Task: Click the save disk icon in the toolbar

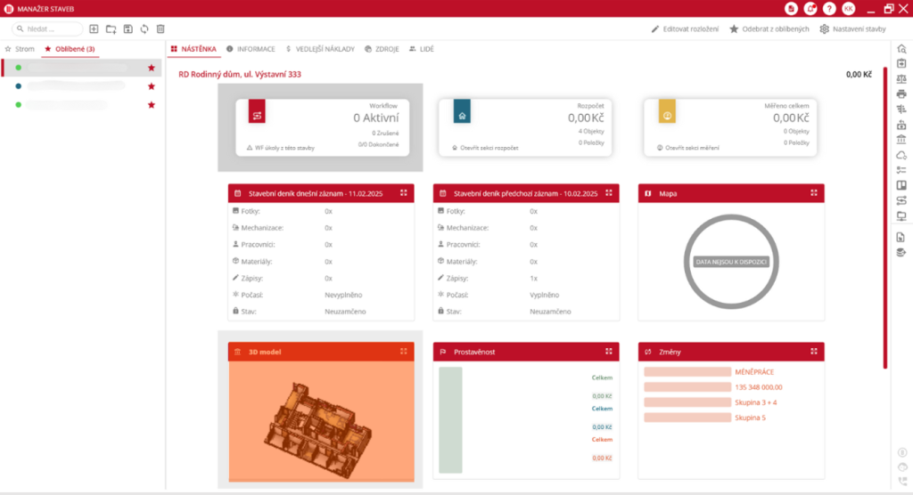Action: pos(128,29)
